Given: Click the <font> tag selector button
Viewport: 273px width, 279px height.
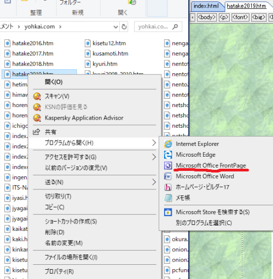Looking at the screenshot, I should (x=240, y=17).
